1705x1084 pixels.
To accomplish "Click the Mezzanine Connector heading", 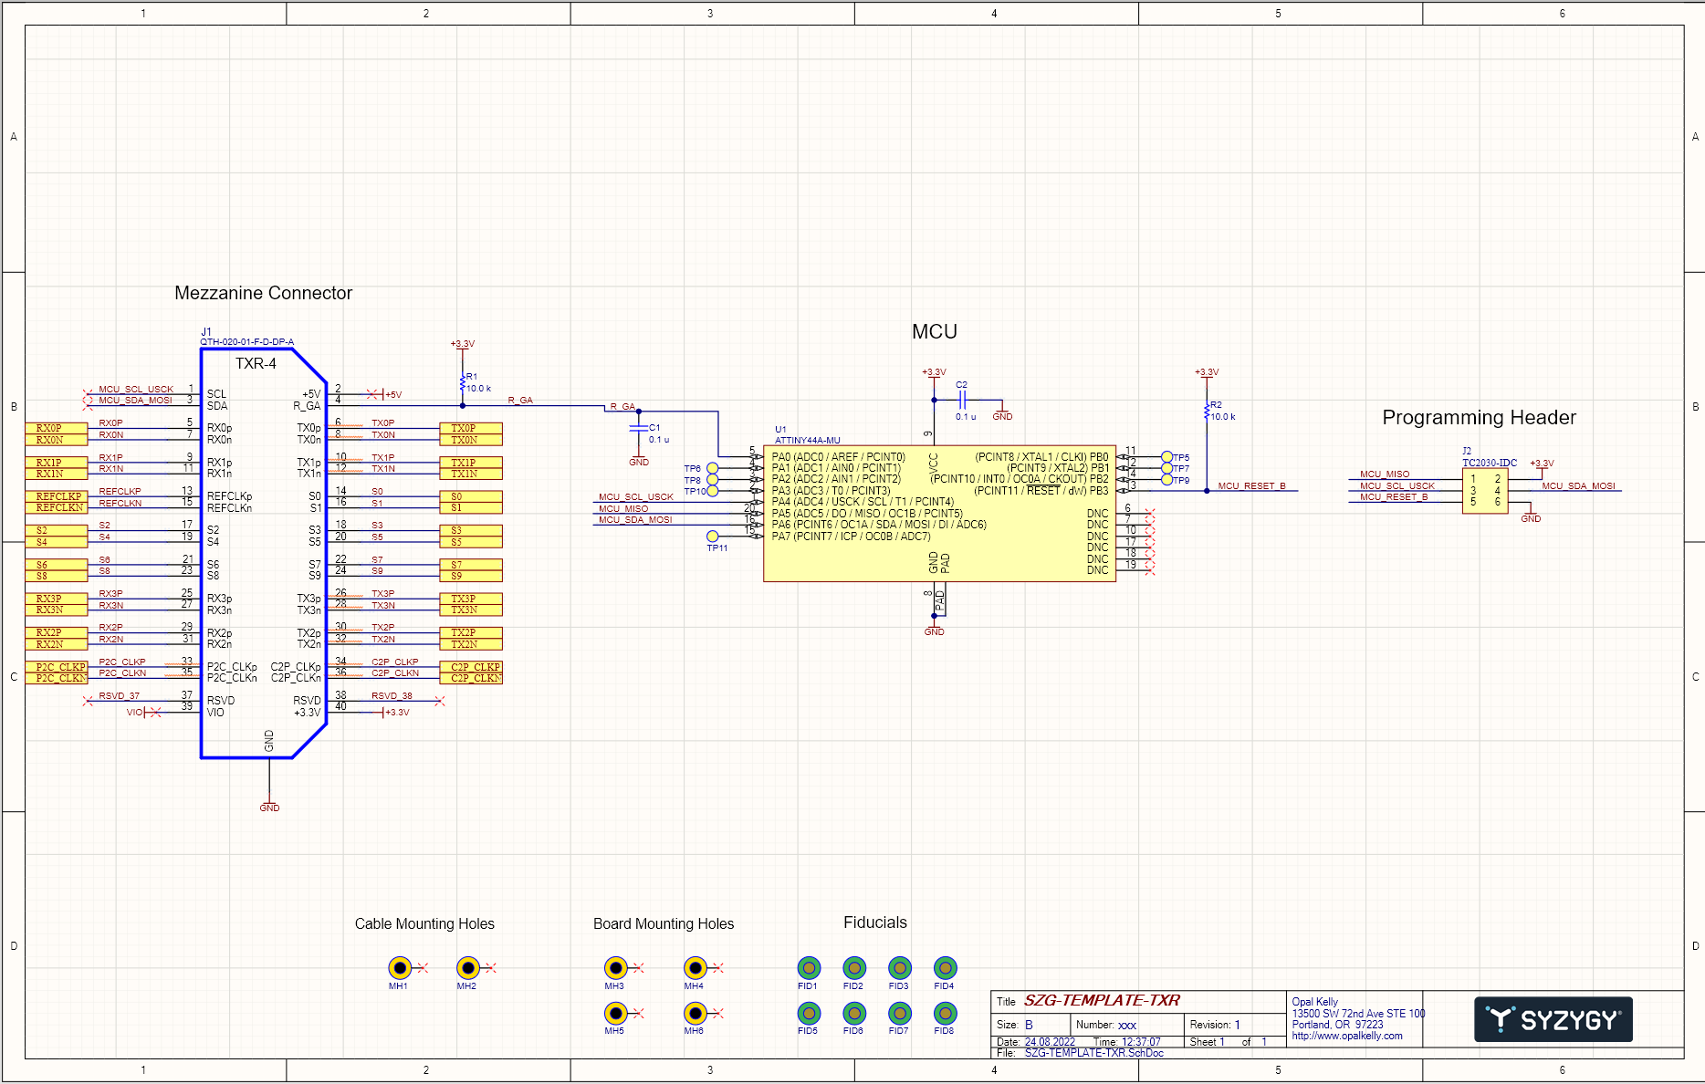I will [x=263, y=293].
